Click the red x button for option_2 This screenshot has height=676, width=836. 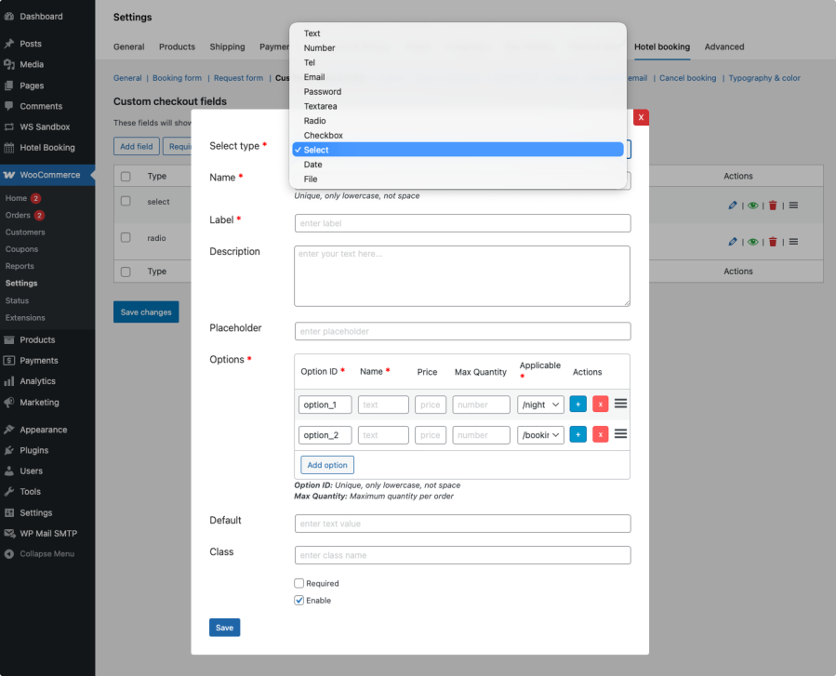tap(600, 434)
